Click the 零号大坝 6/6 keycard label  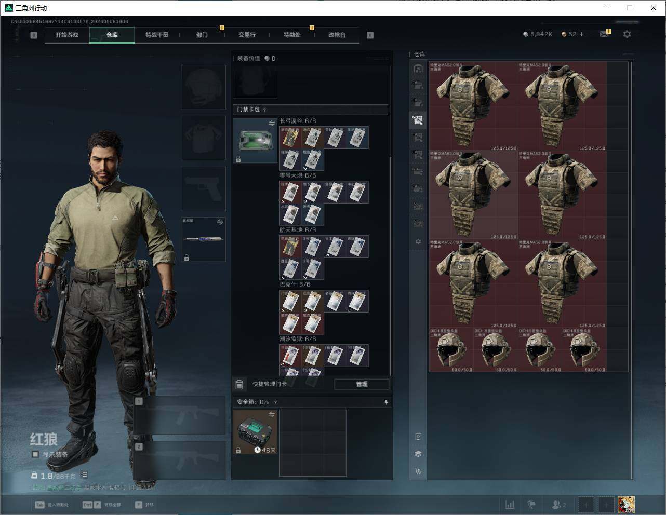pos(298,175)
